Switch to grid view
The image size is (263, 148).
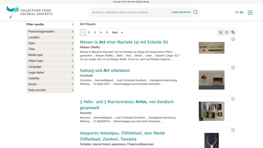point(227,33)
